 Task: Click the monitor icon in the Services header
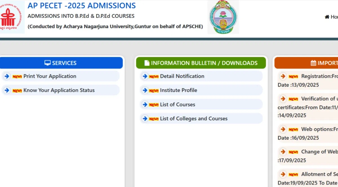point(48,63)
